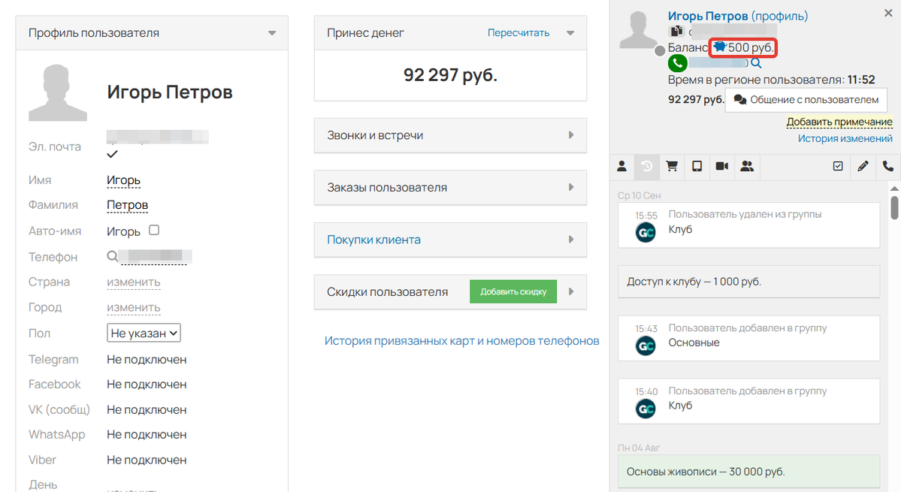Open the Пол gender dropdown
Viewport: 901px width, 492px height.
coord(144,333)
